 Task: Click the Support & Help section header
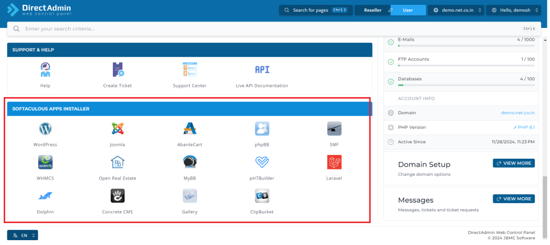(x=190, y=50)
